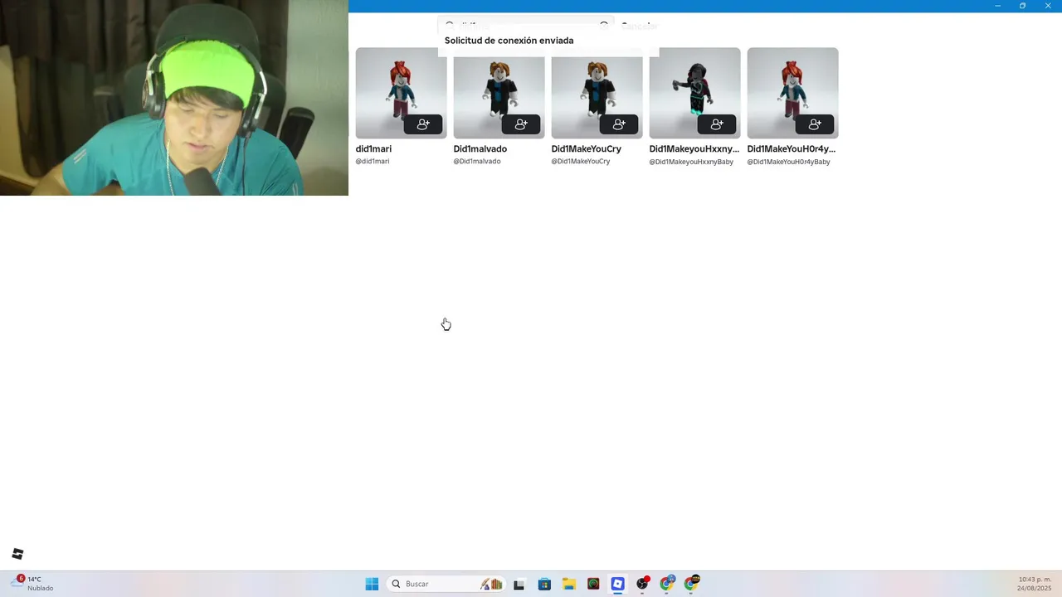The height and width of the screenshot is (597, 1062).
Task: Add Did1MakeYouH0r4yBaby as a connection
Action: [815, 124]
